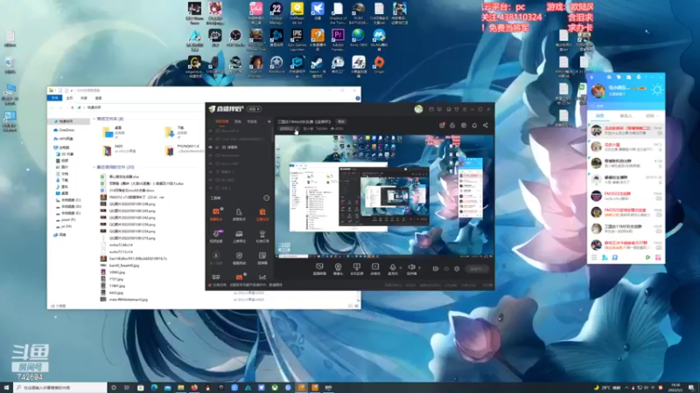This screenshot has width=700, height=393.
Task: Toggle visibility of the Webbrowser source
Action: 211,155
